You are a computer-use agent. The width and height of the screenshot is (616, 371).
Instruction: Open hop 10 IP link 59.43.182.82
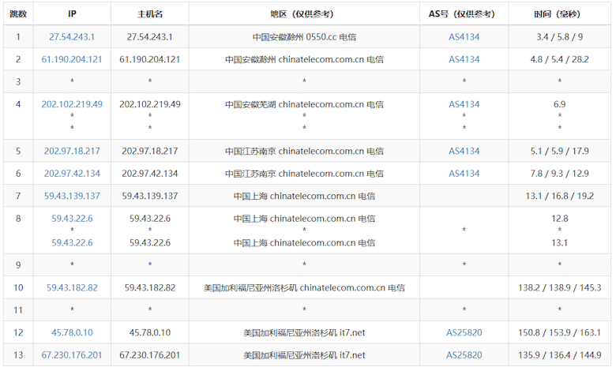coord(72,288)
